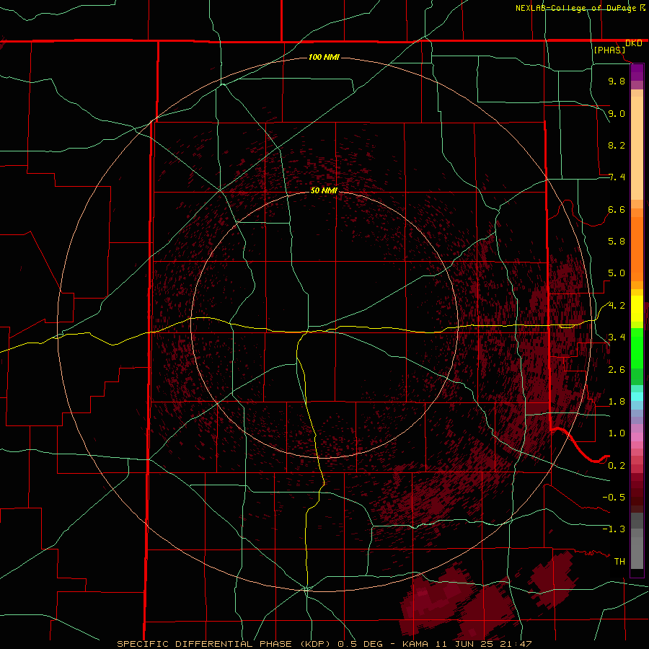
Task: Click the DKD label above the legend
Action: pyautogui.click(x=634, y=43)
